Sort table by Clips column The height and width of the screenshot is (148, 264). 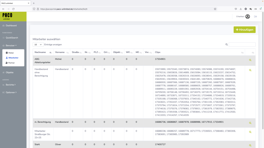[199, 52]
